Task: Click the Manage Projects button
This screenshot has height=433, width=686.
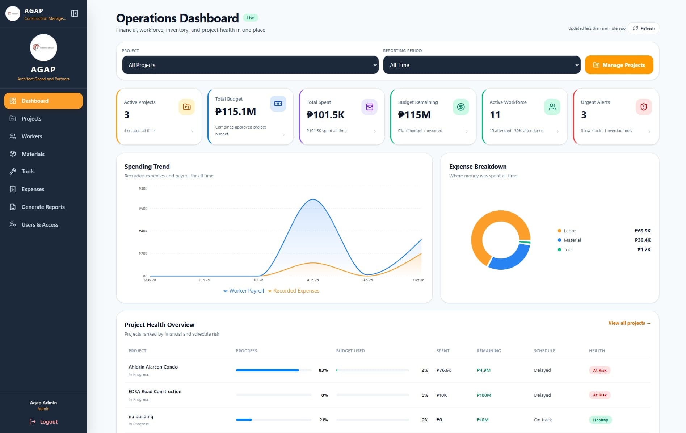Action: (619, 65)
